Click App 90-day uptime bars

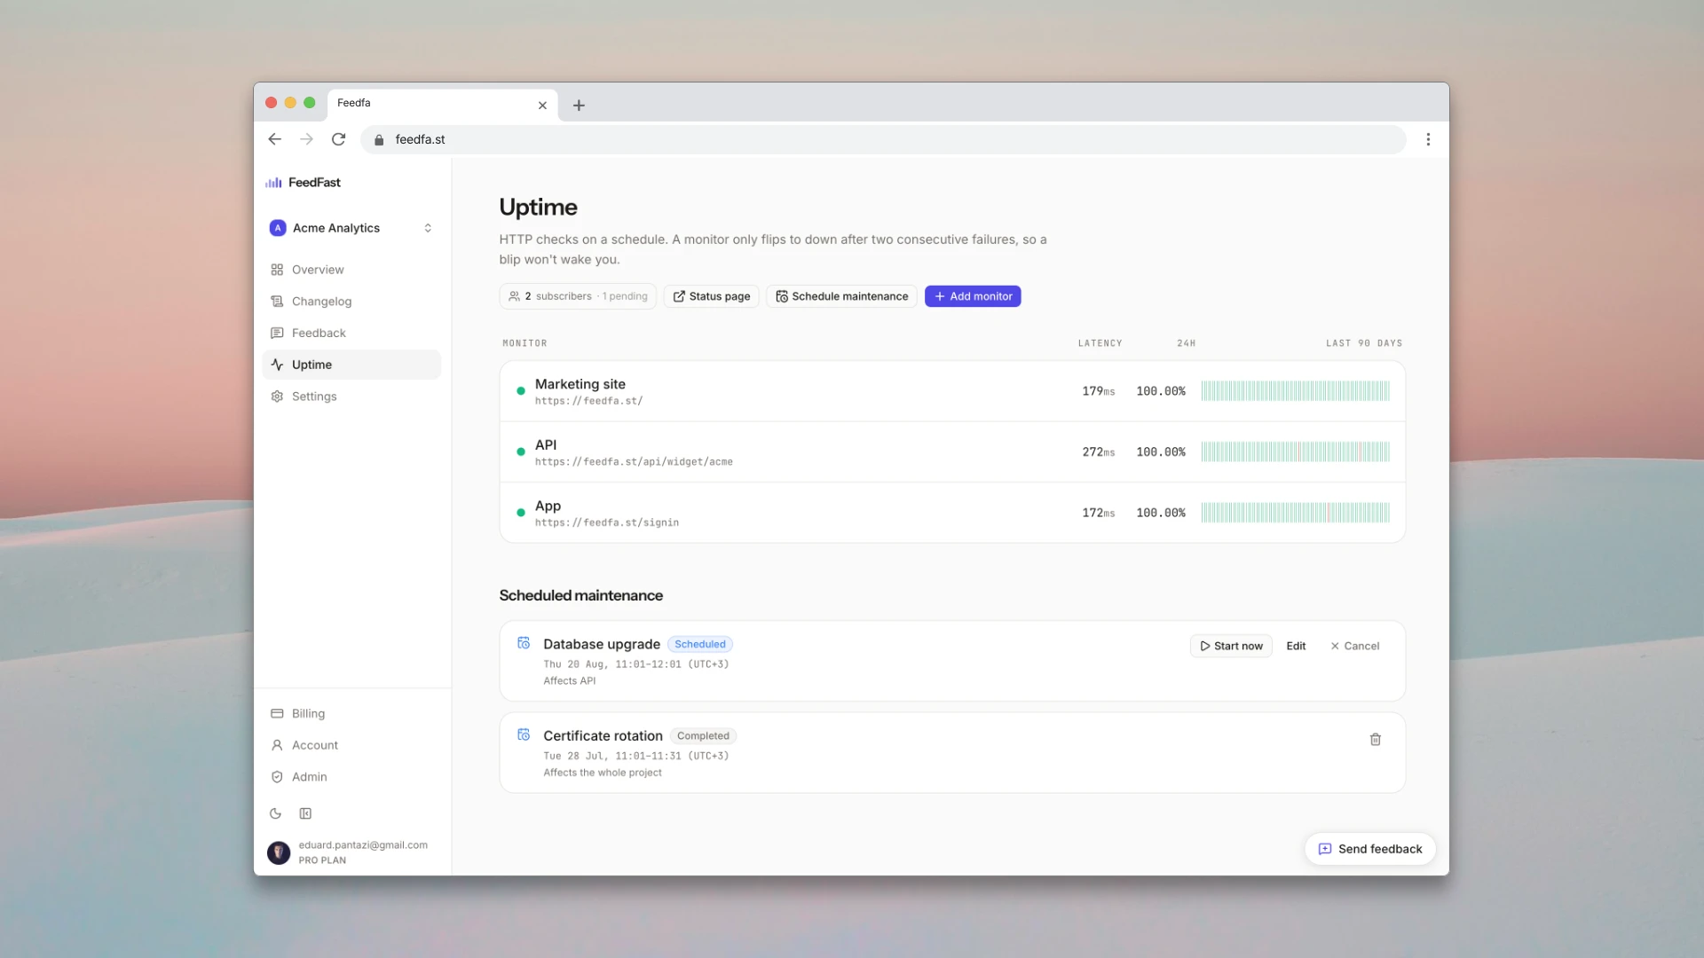[x=1296, y=513]
